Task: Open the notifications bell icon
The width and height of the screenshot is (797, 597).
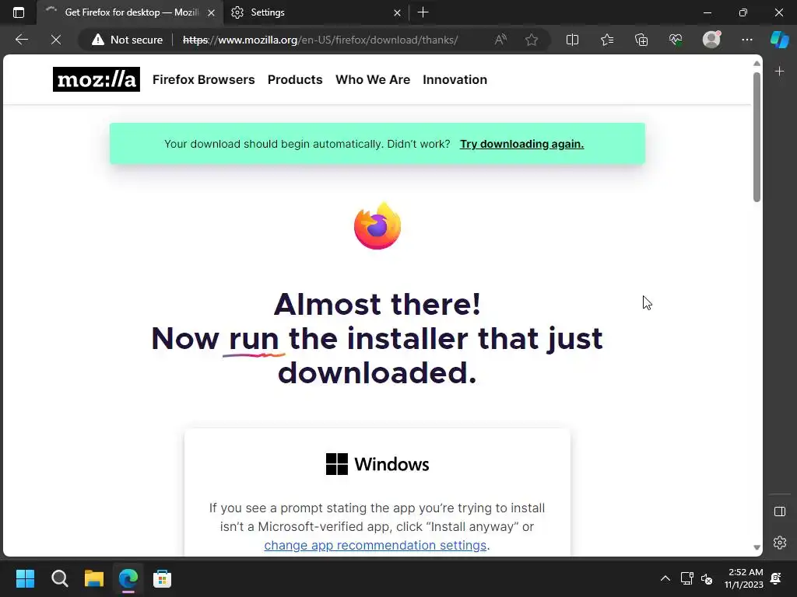Action: coord(776,578)
